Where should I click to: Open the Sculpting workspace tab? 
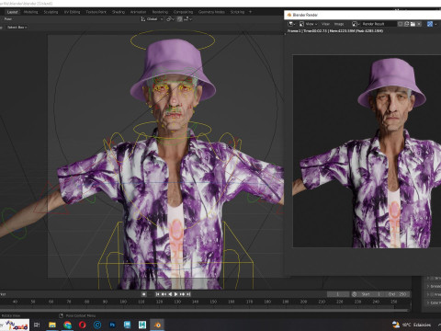pos(51,12)
